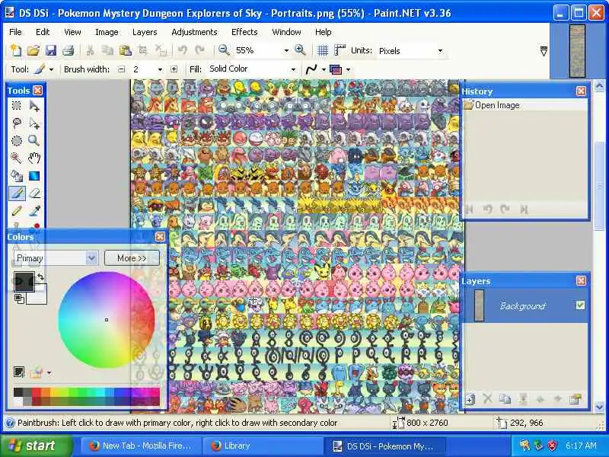Click the New file toolbar icon

[x=16, y=50]
